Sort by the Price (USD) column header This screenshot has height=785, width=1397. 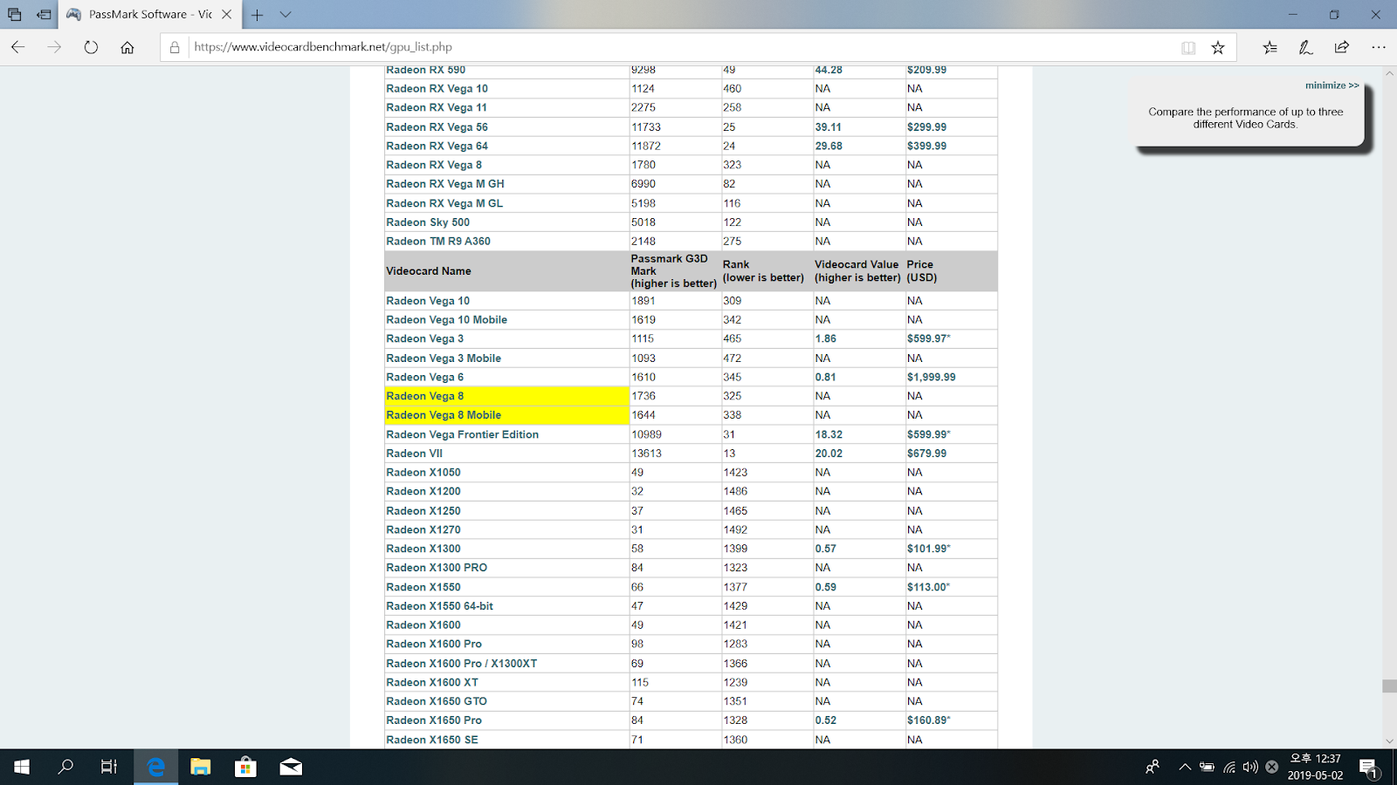(x=922, y=271)
